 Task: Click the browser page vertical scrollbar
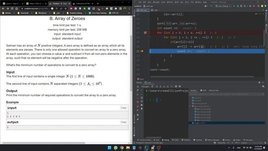(131, 63)
